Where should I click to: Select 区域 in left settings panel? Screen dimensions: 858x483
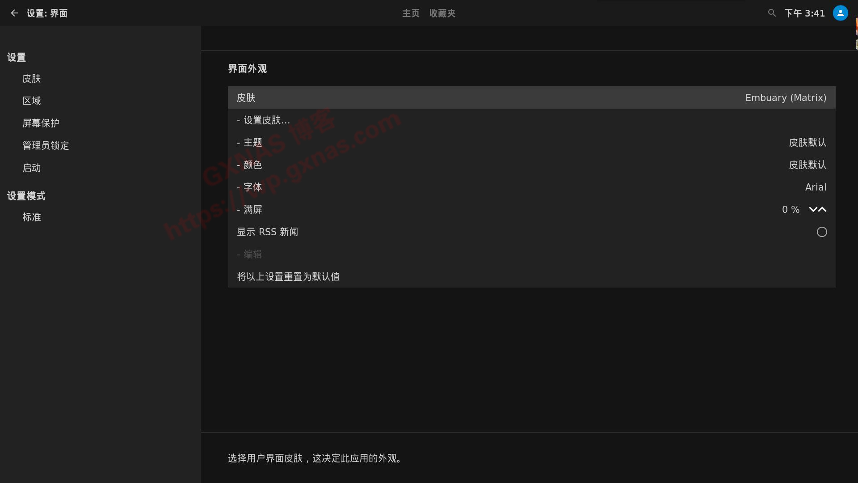click(32, 101)
